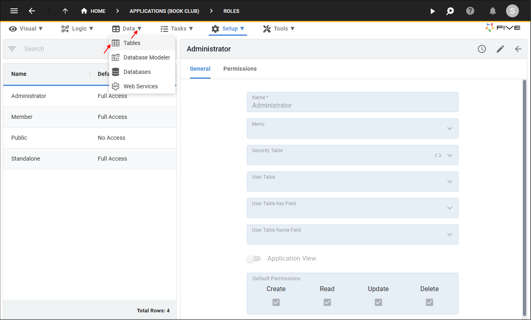Screen dimensions: 531x320
Task: Choose Database Modeler in the Data menu
Action: (142, 57)
